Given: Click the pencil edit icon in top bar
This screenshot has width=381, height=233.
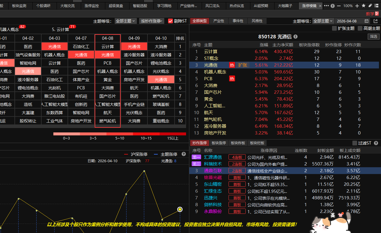Looking at the screenshot, I should [370, 6].
